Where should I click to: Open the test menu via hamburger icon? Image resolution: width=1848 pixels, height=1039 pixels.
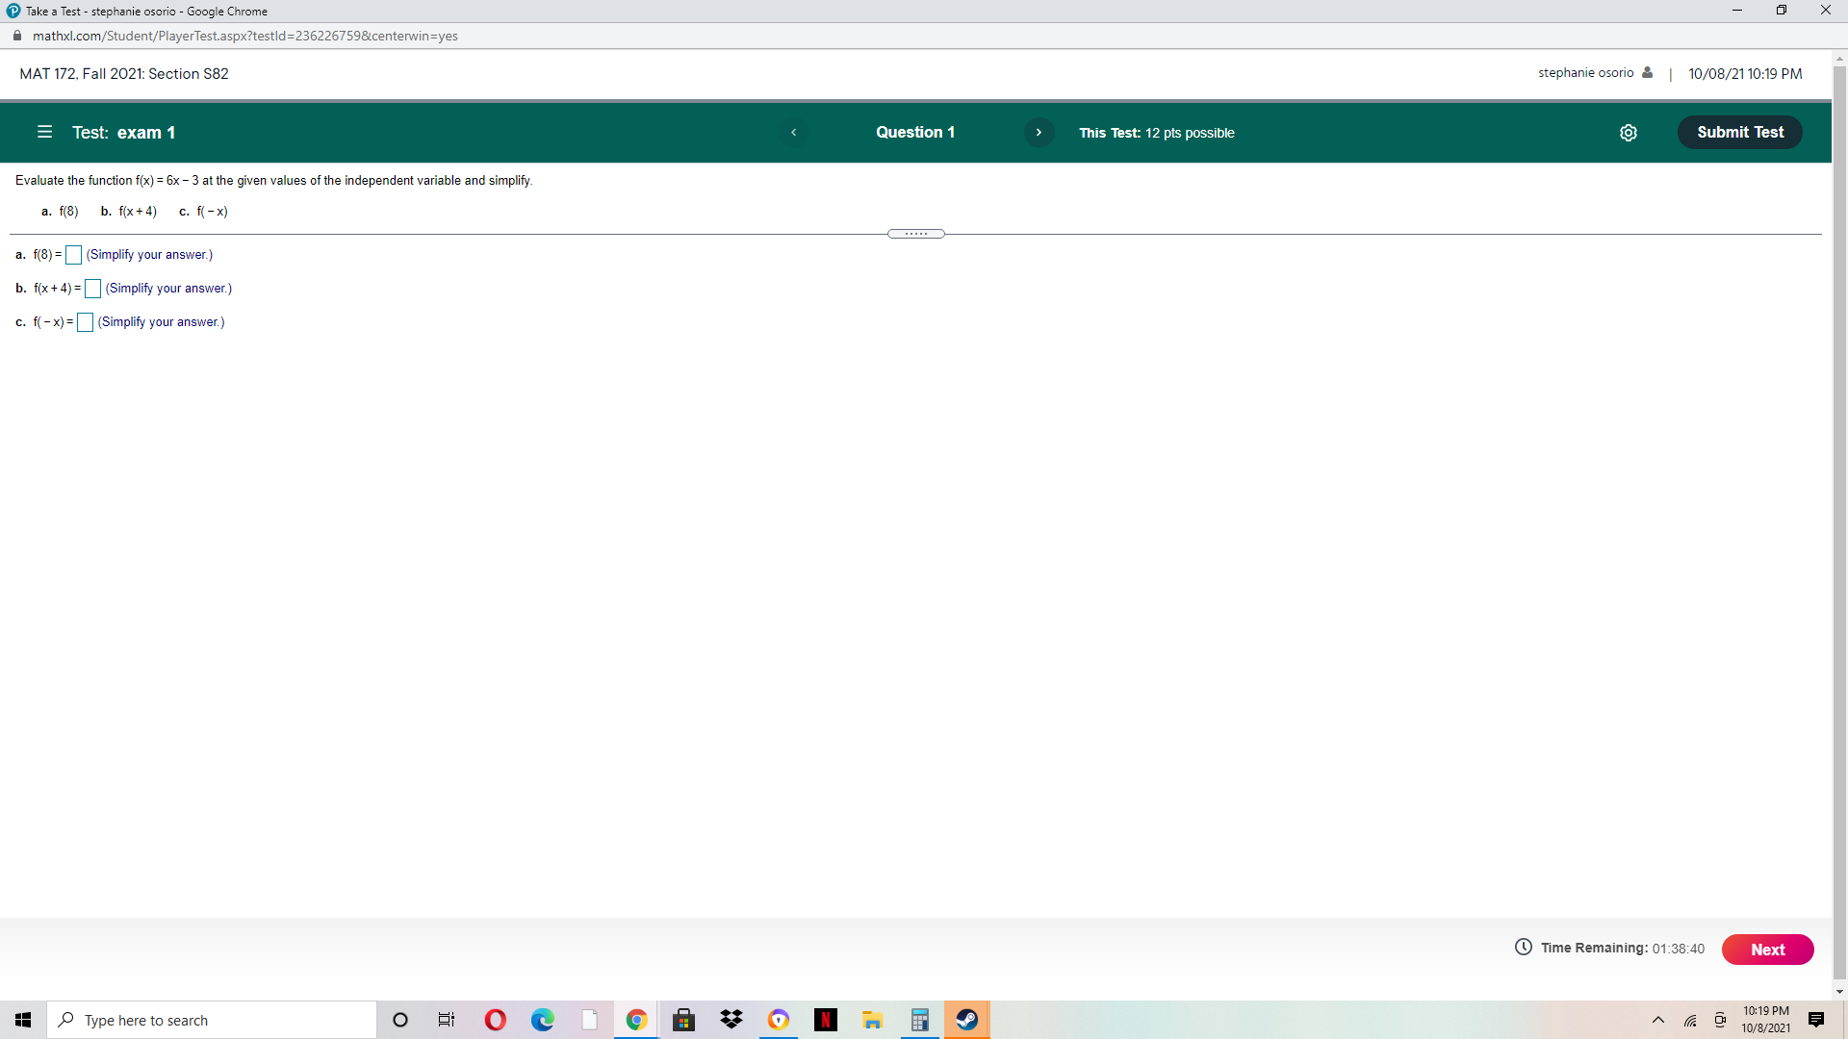(x=44, y=132)
